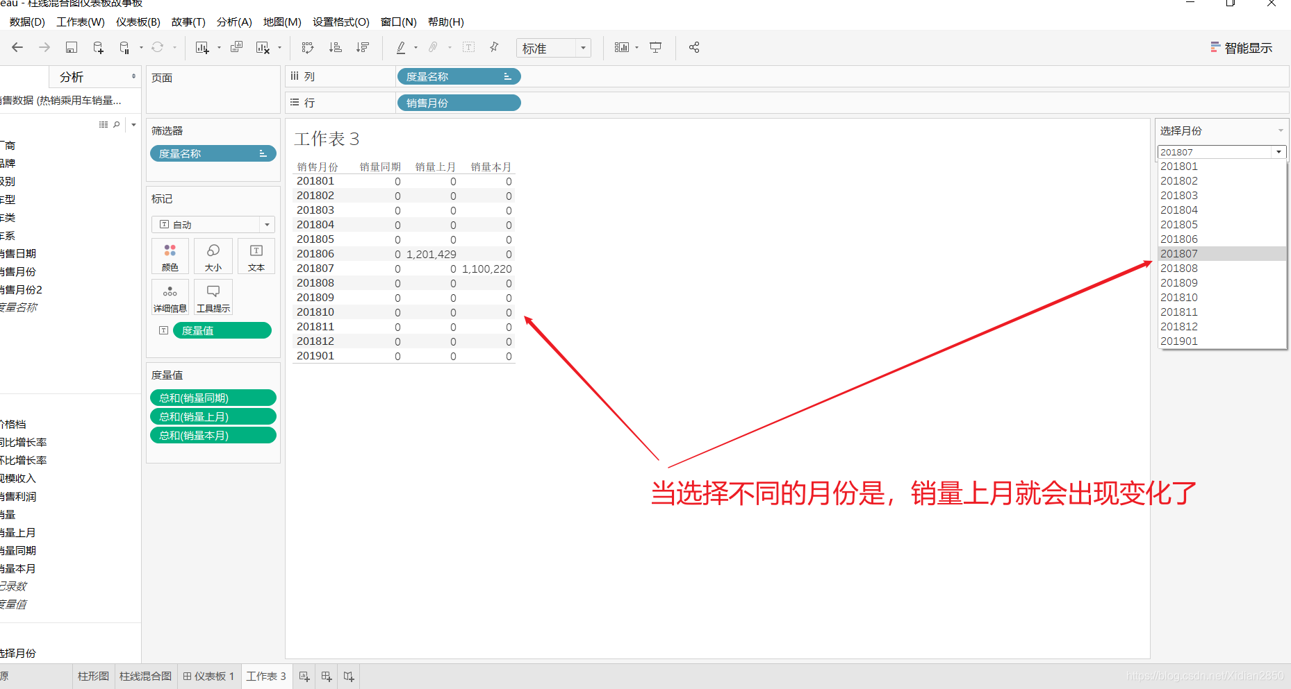Click the sort ascending icon
Screen dimensions: 1291x689
coord(335,47)
